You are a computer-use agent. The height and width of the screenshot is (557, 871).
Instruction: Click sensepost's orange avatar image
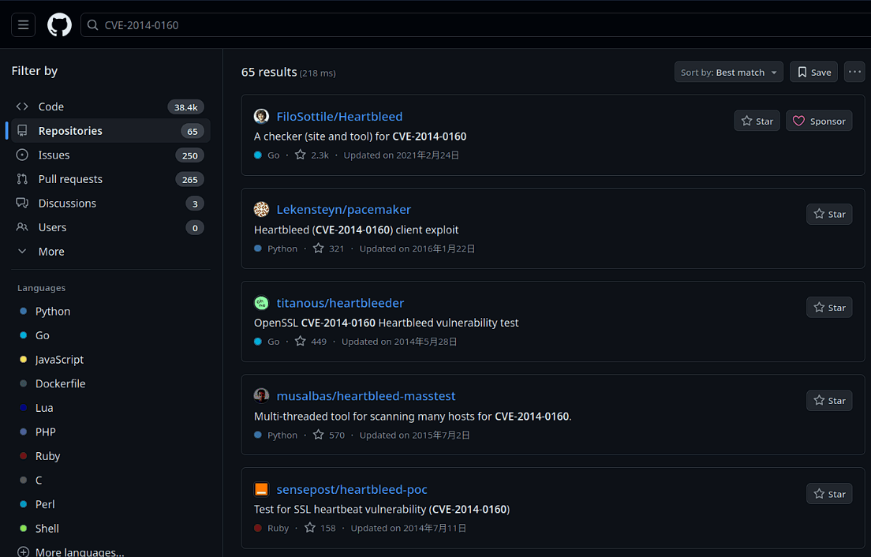pyautogui.click(x=262, y=489)
